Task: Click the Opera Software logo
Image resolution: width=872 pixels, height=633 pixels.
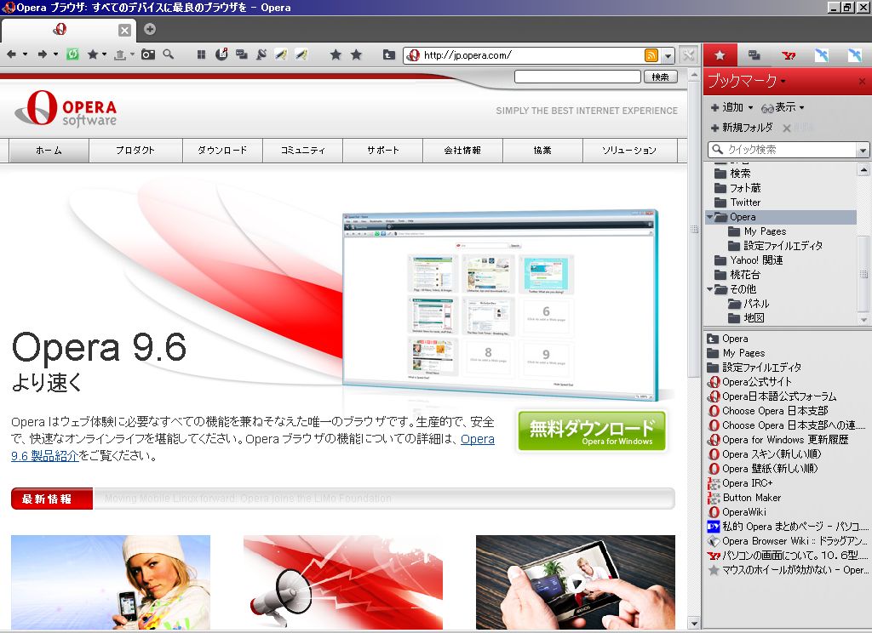Action: [x=66, y=108]
